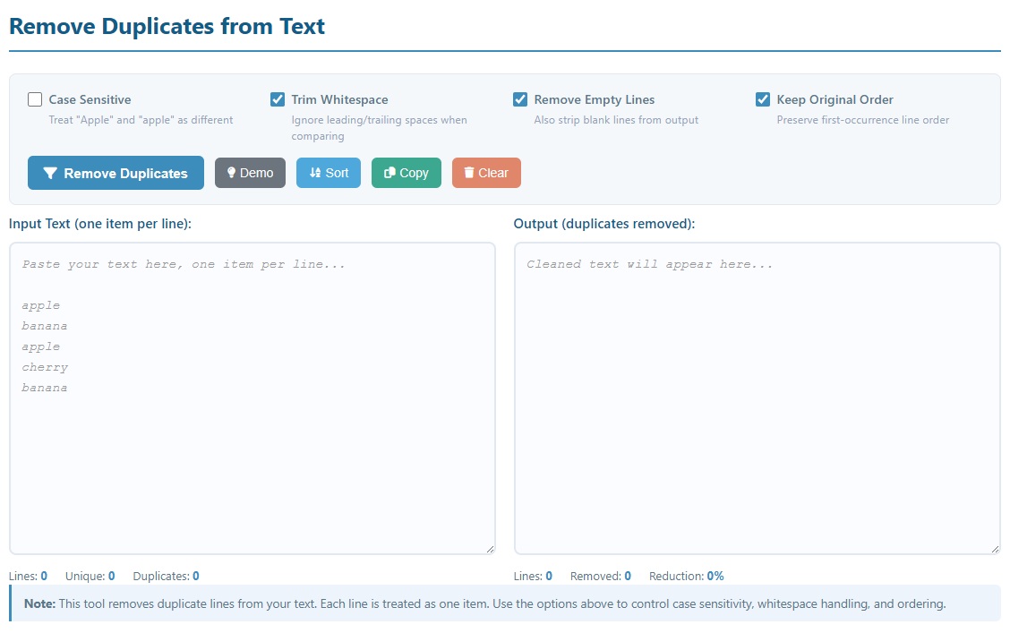Click the copy icon in green button
Image resolution: width=1010 pixels, height=633 pixels.
(x=389, y=174)
